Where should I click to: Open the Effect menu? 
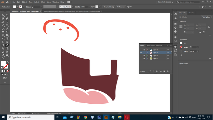click(x=43, y=2)
